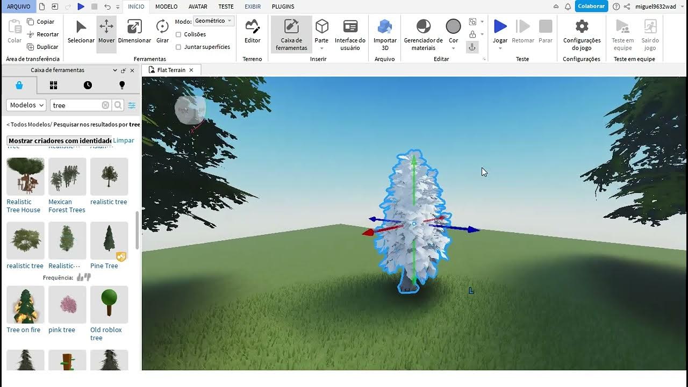Screen dimensions: 688x387
Task: Click the search magnifier in Toolbox
Action: point(118,105)
